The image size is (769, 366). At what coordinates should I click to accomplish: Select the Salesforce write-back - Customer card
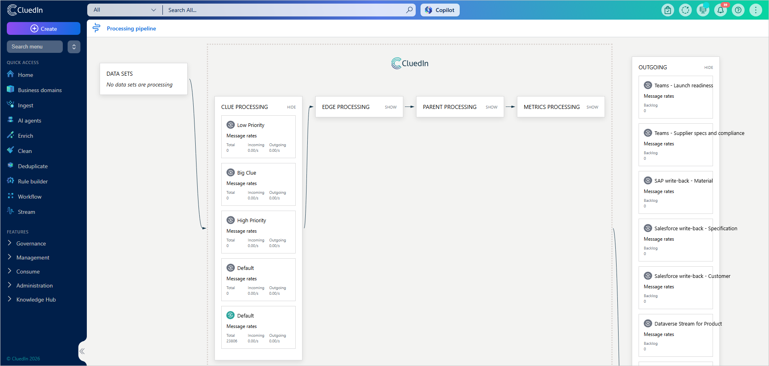[x=676, y=288]
